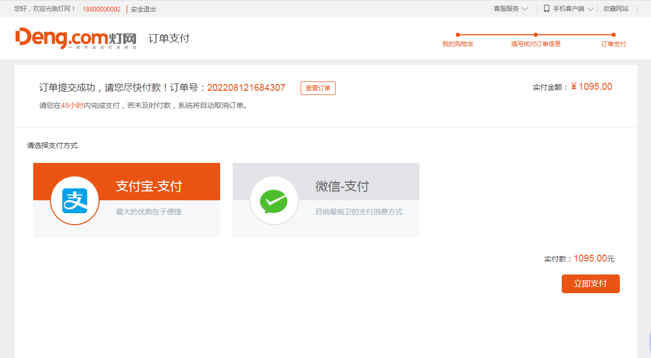Click the WeChat Pay logo icon

click(274, 201)
